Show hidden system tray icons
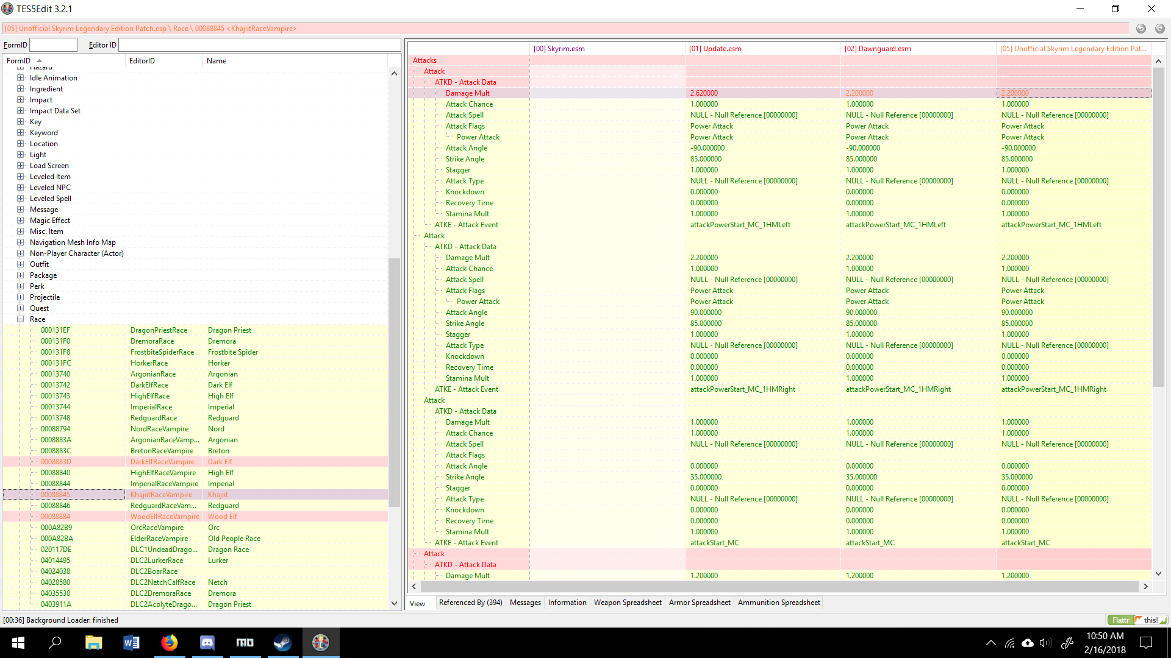The height and width of the screenshot is (658, 1171). click(x=991, y=643)
